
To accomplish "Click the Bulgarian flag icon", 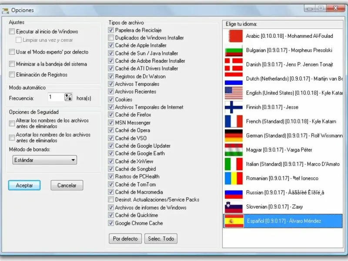I will [x=234, y=50].
